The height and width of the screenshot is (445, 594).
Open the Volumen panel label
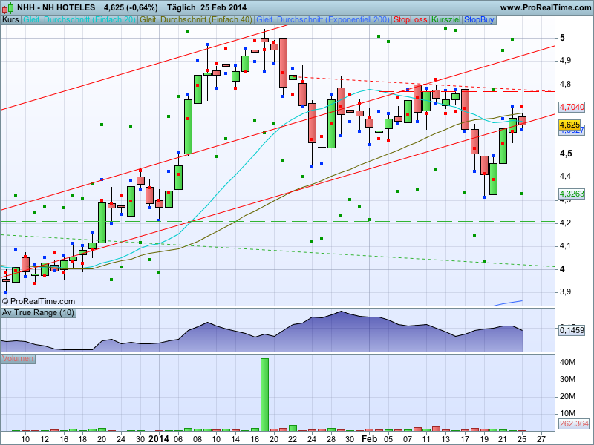pyautogui.click(x=18, y=359)
